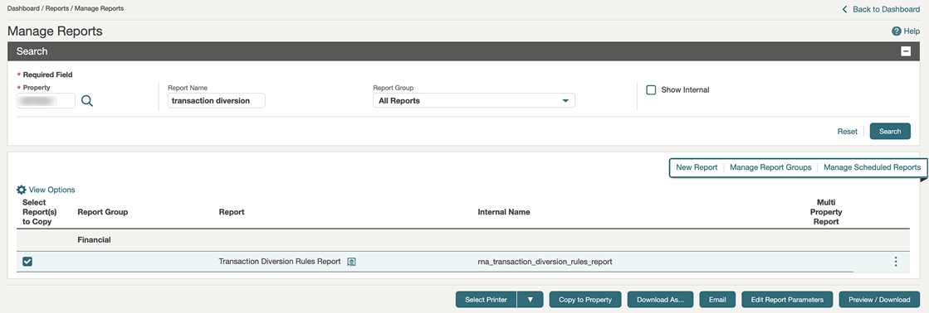The image size is (929, 313).
Task: Click the Search panel header bar
Action: pyautogui.click(x=464, y=51)
